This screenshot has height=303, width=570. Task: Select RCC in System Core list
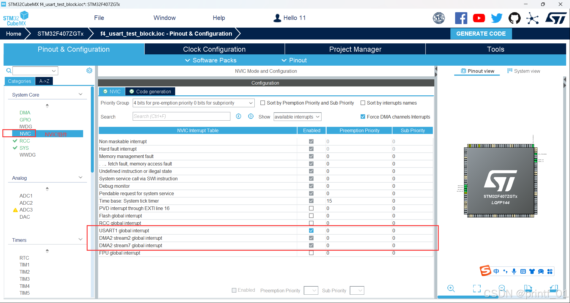[x=25, y=141]
